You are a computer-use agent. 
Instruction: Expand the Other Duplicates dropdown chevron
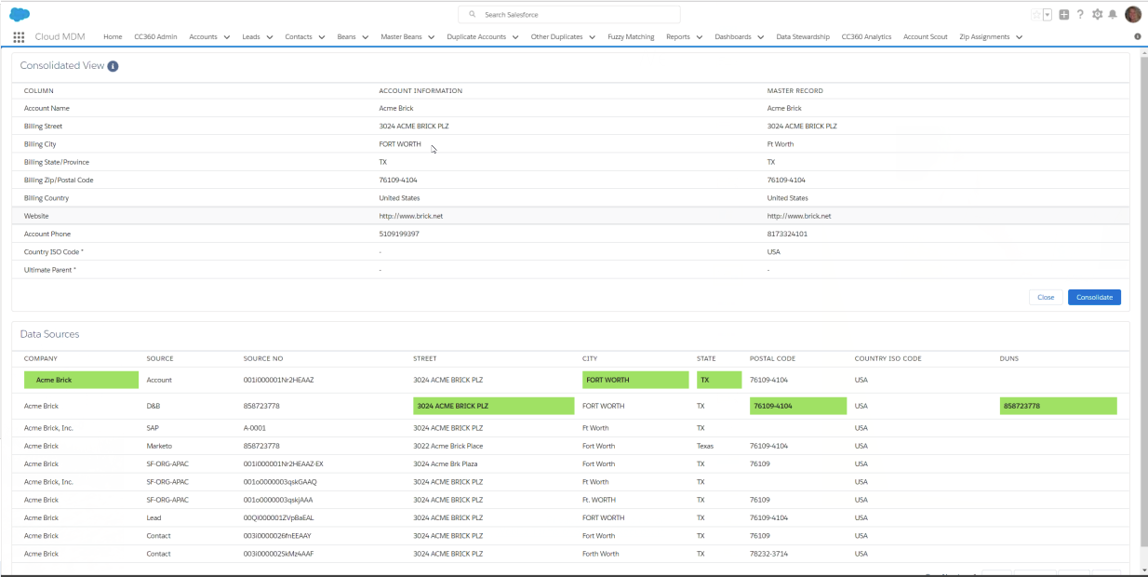tap(592, 37)
